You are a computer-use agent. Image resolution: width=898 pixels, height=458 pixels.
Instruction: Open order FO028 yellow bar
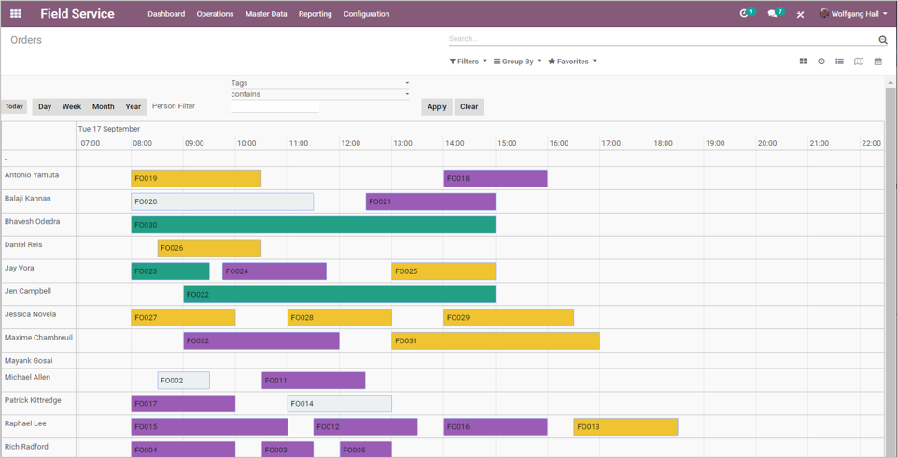340,318
